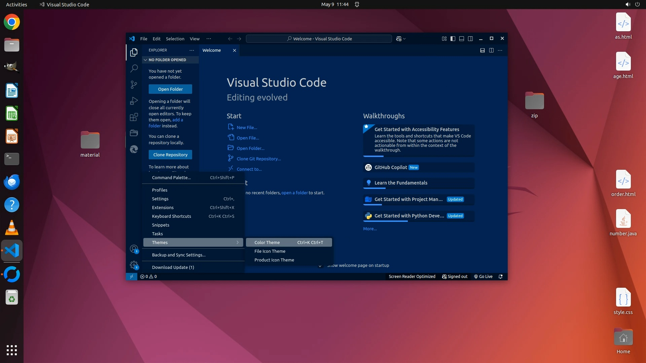646x363 pixels.
Task: Open the Source Control view icon
Action: 134,84
